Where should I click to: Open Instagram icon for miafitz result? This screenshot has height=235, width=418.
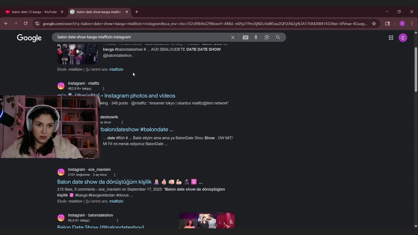pos(61,86)
